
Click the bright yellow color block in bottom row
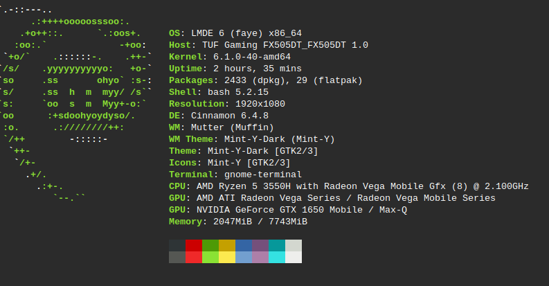(227, 258)
